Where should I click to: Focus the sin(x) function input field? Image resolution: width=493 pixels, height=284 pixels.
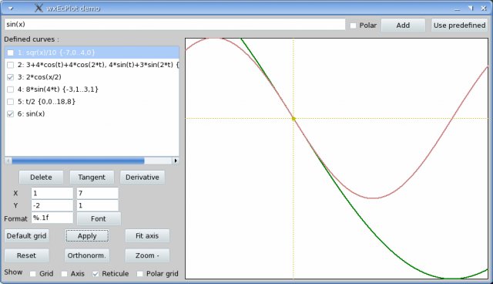click(x=175, y=24)
